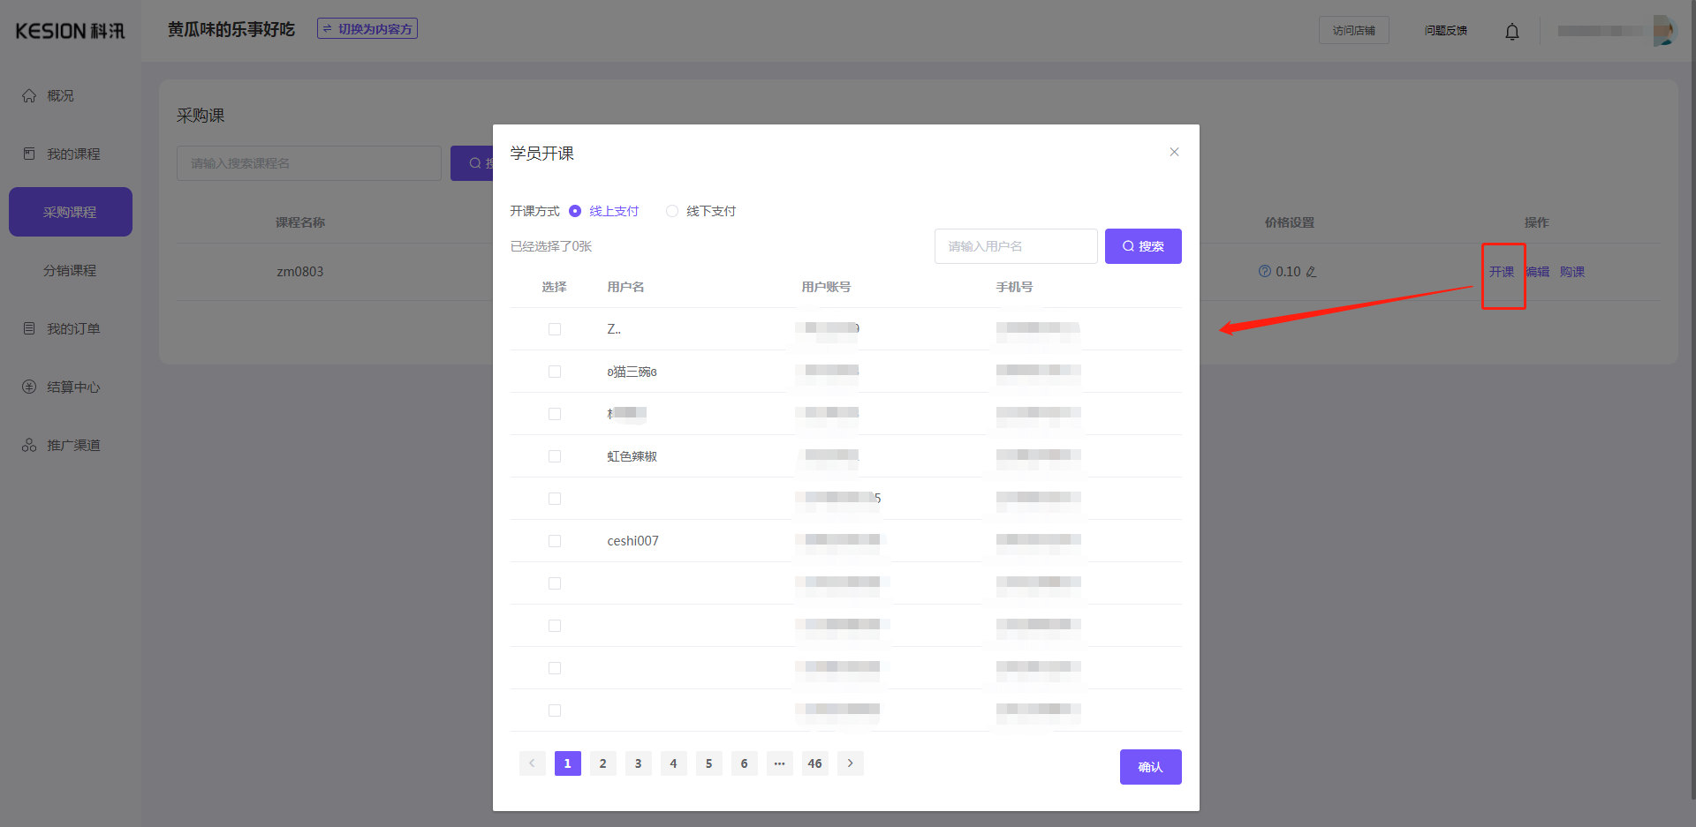1696x827 pixels.
Task: Go to page 46 in pagination
Action: coord(814,763)
